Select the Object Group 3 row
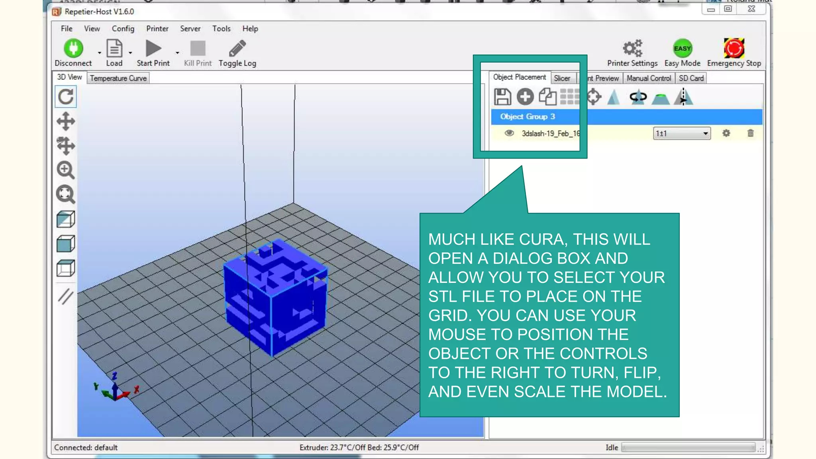816x459 pixels. [x=626, y=117]
